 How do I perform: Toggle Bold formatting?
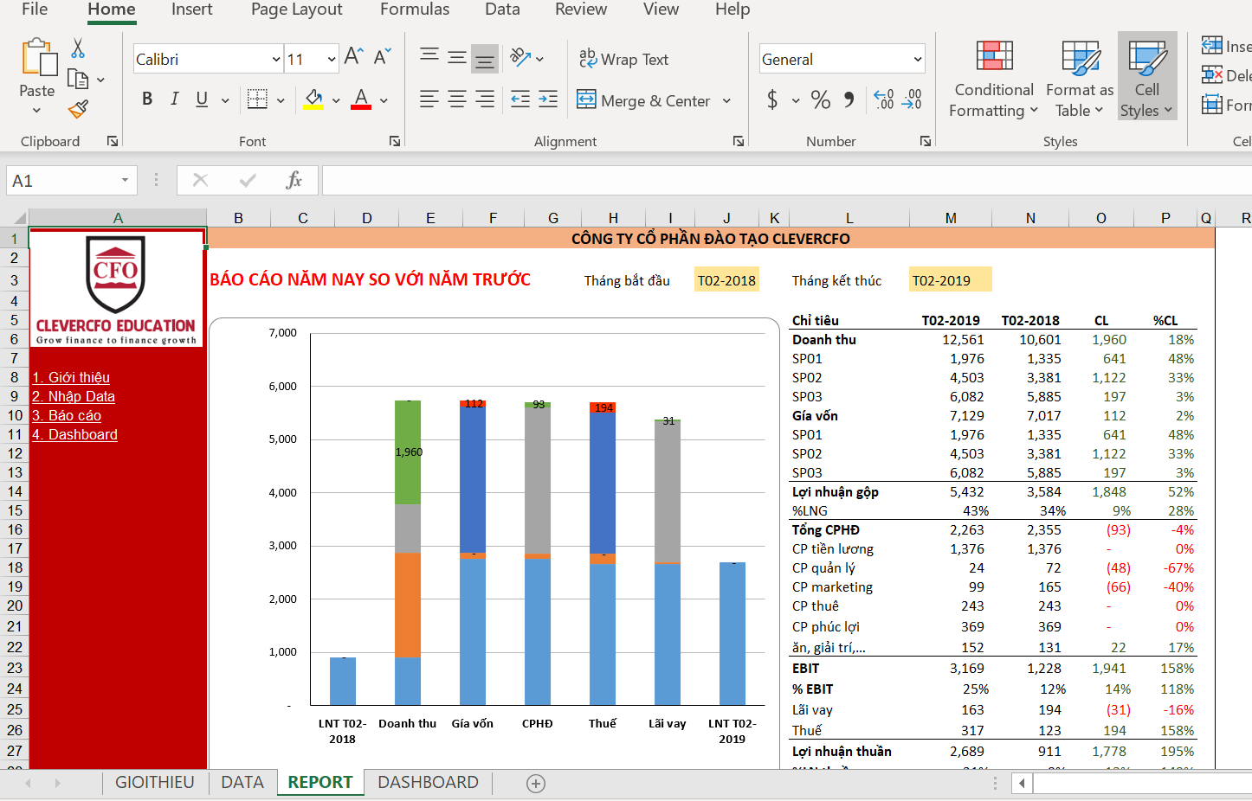click(x=147, y=99)
